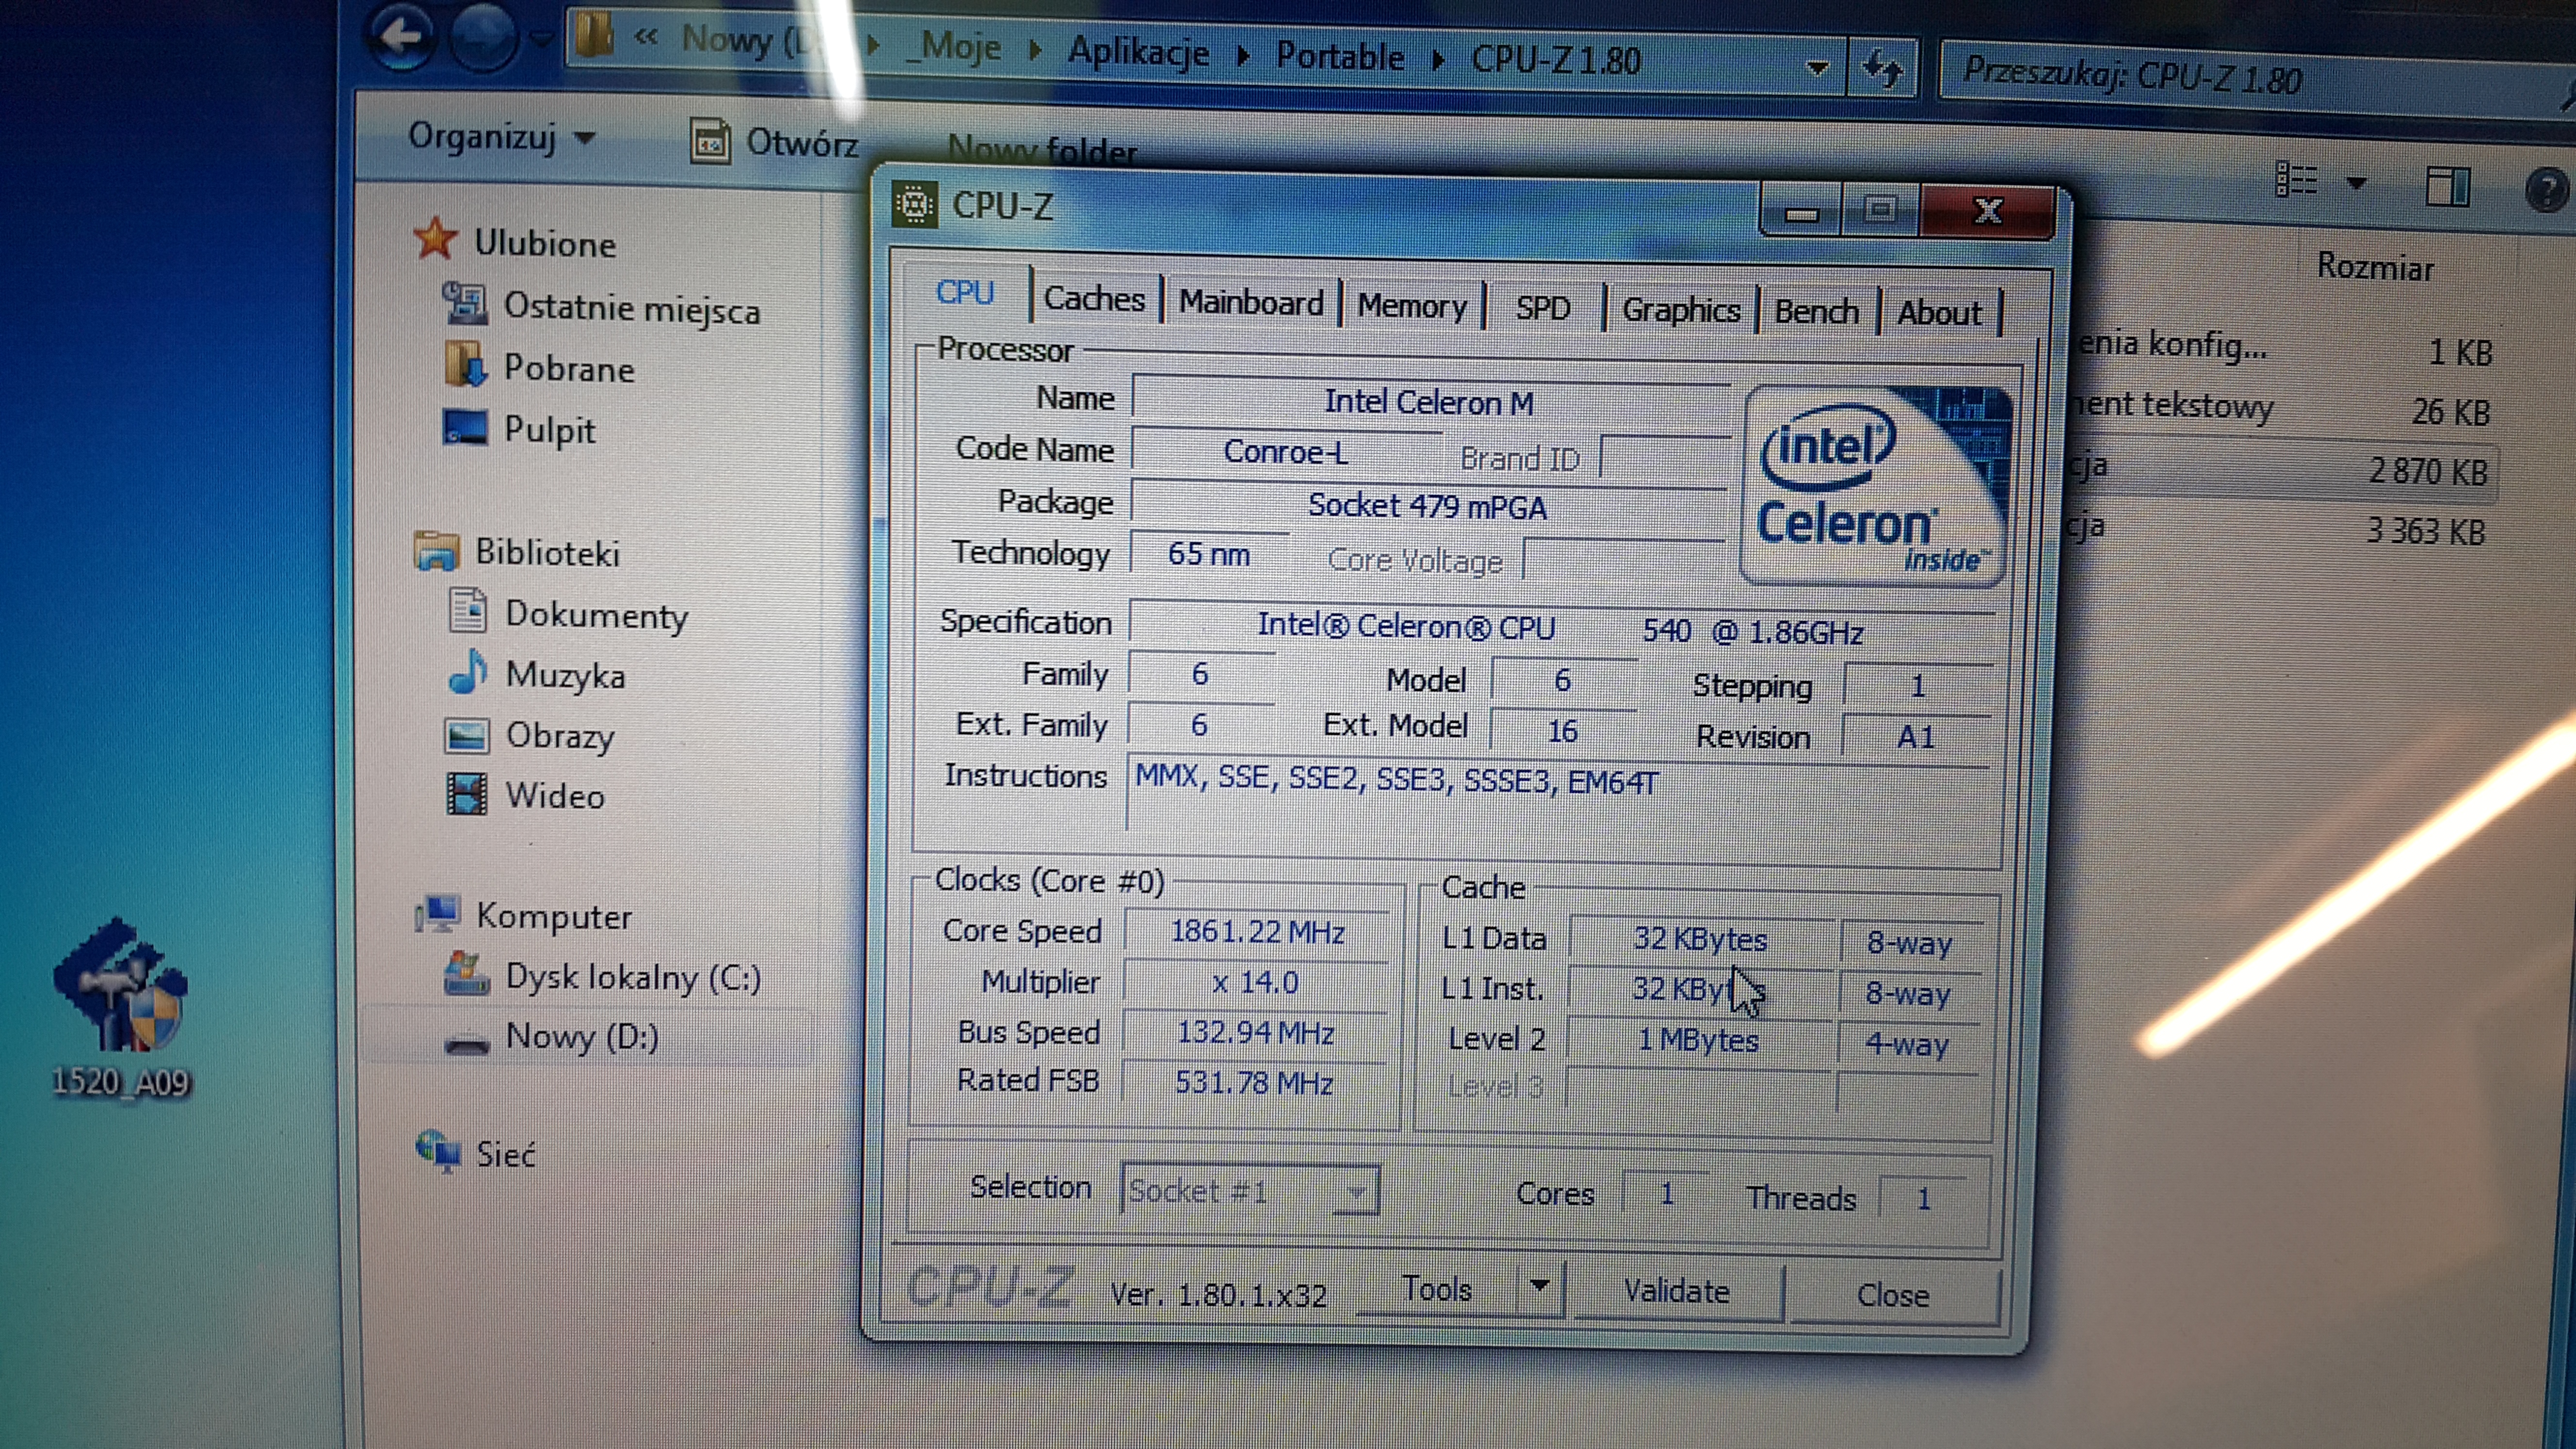
Task: Expand the Explorer address bar history dropdown
Action: (1817, 68)
